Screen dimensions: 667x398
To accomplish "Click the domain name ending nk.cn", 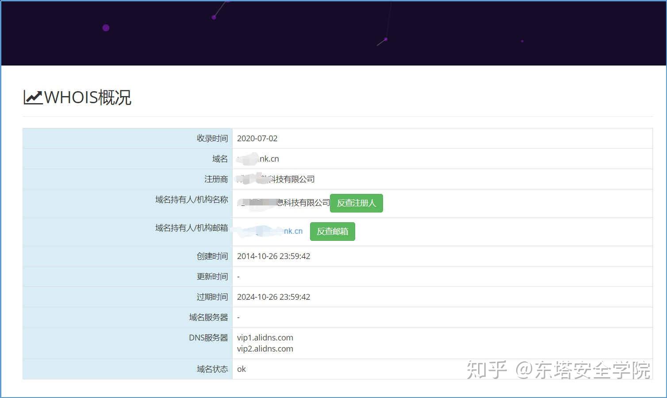I will coord(257,158).
